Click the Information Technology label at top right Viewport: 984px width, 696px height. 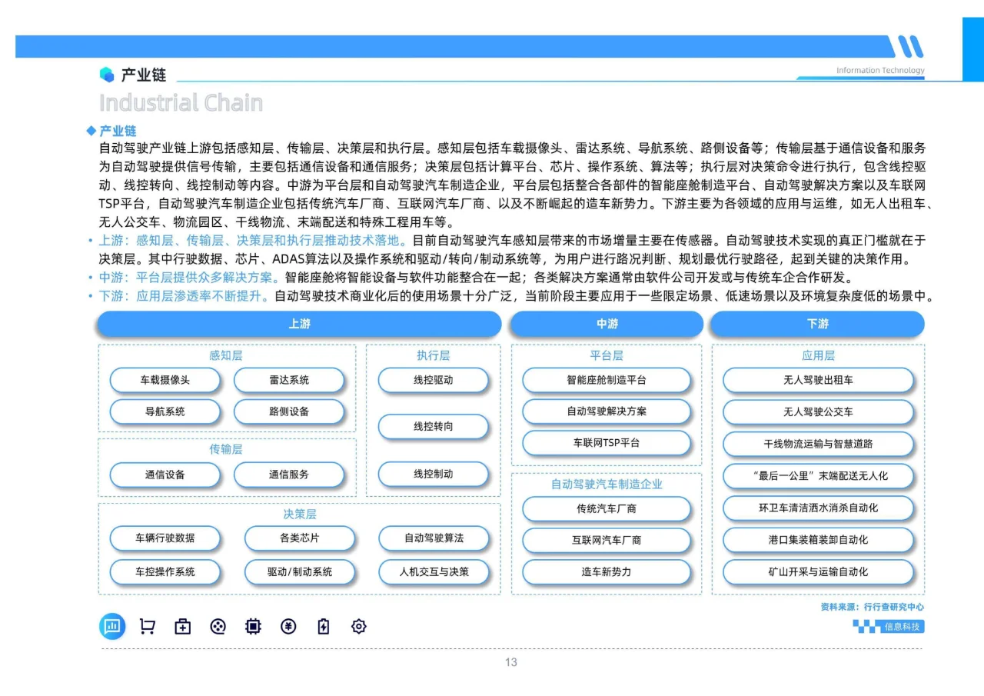tap(880, 71)
